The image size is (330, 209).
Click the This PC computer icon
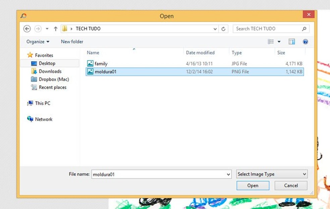pos(30,103)
